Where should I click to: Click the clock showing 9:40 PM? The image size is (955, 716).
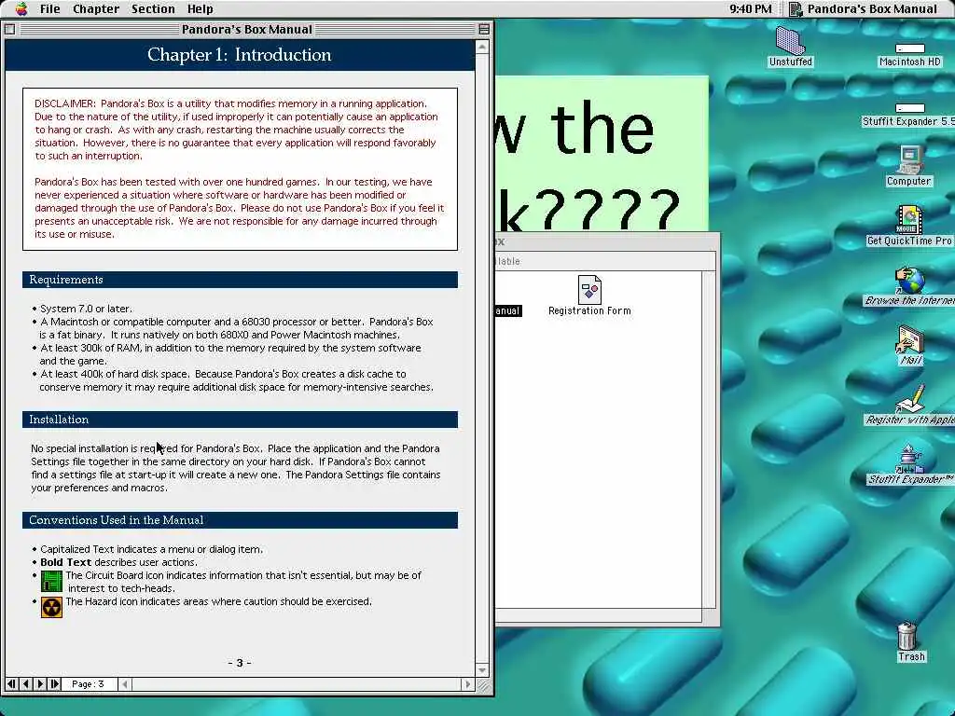[x=751, y=8]
